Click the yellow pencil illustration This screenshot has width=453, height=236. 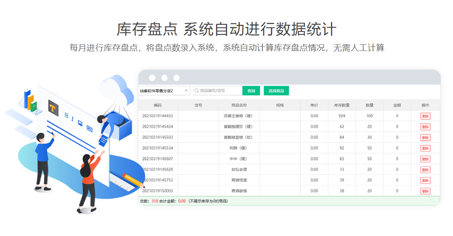(x=134, y=180)
